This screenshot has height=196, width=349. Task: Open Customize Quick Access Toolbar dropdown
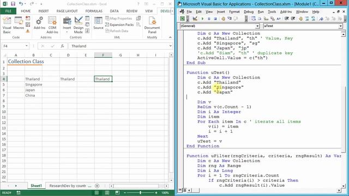pyautogui.click(x=41, y=4)
